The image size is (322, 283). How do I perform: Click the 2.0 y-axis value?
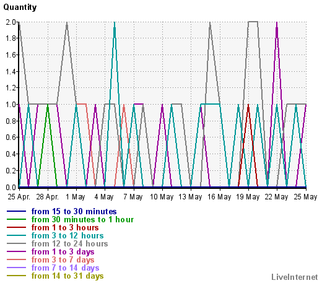tap(11, 22)
